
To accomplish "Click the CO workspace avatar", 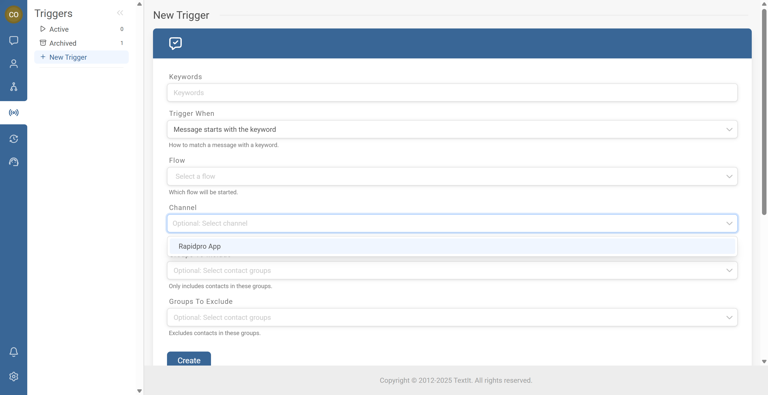I will click(14, 14).
